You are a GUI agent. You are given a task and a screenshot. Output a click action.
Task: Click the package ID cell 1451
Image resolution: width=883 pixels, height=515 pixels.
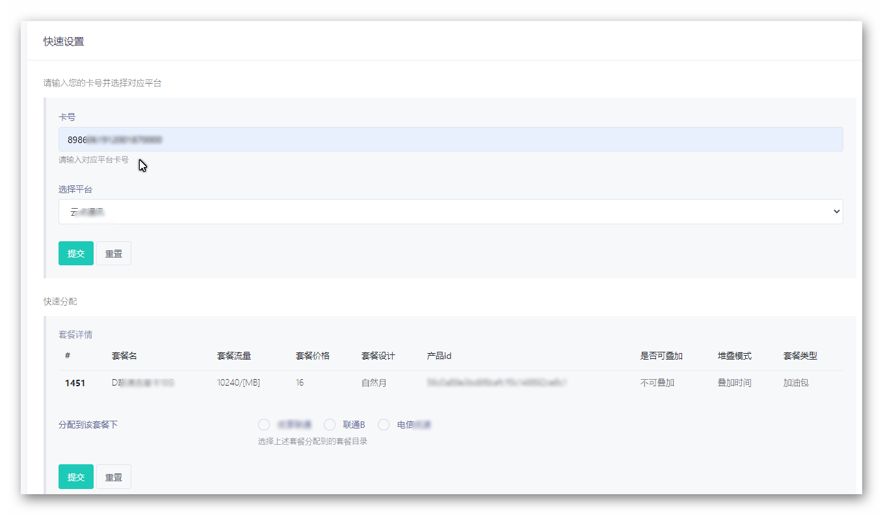(75, 383)
